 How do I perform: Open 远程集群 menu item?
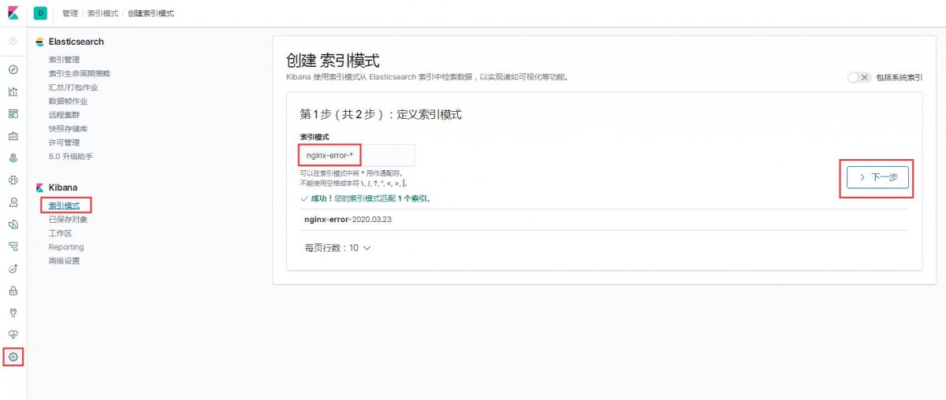click(64, 115)
